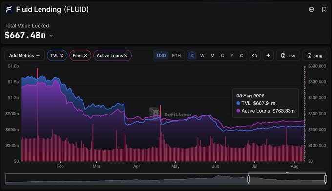Click the (FLUID) ticker text
Image resolution: width=332 pixels, height=191 pixels.
pyautogui.click(x=77, y=9)
